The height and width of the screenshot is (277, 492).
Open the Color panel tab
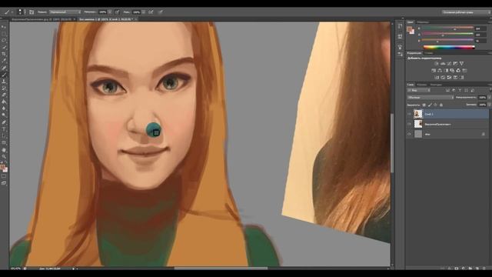click(411, 22)
